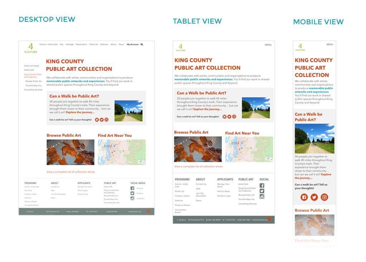Open the Find Art Near You map, desktop
The image size is (366, 262).
point(122,152)
